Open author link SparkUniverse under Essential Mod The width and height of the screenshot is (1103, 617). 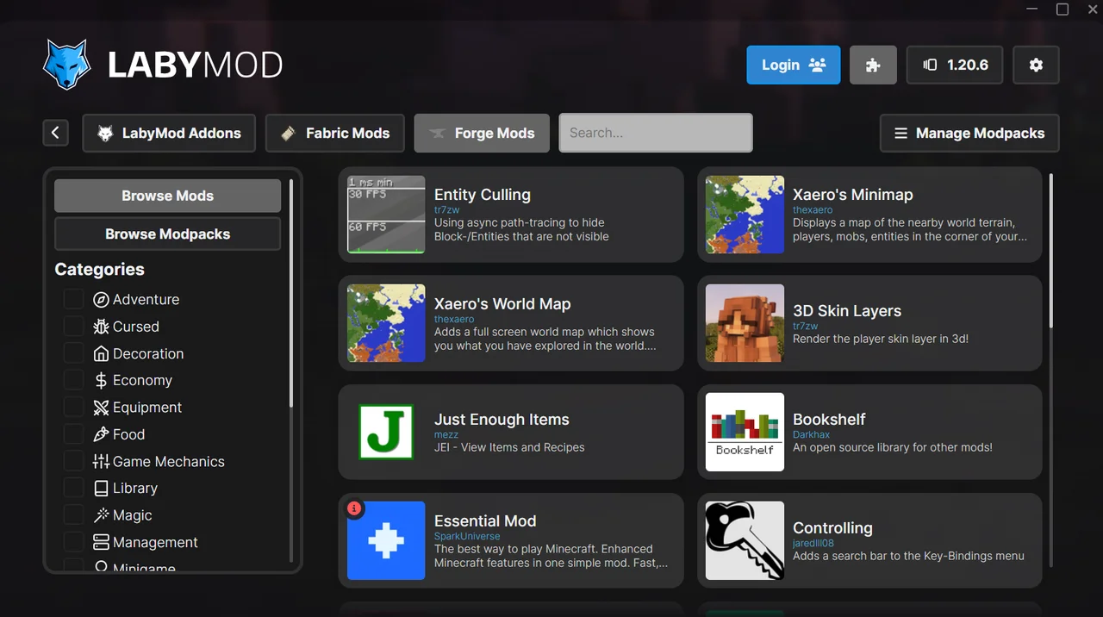[x=467, y=537]
